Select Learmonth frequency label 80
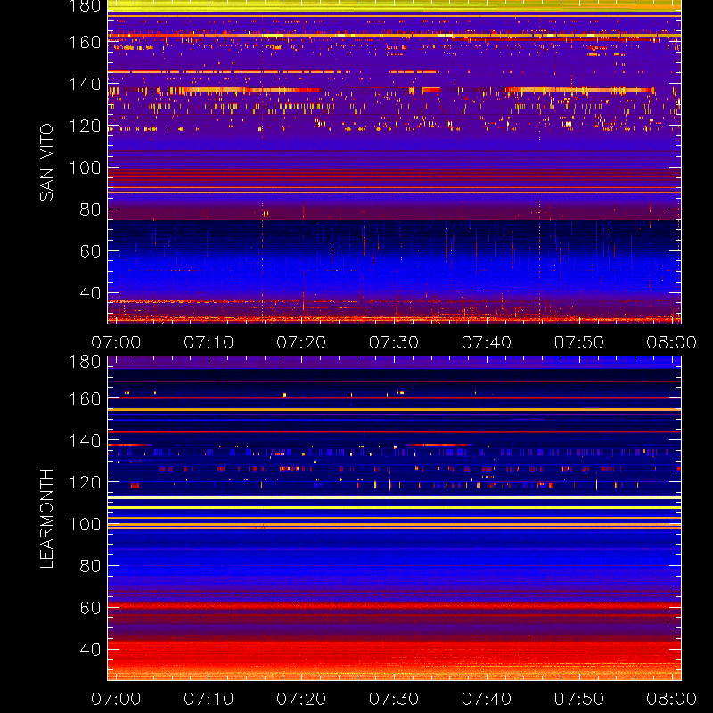The image size is (713, 713). [x=90, y=566]
